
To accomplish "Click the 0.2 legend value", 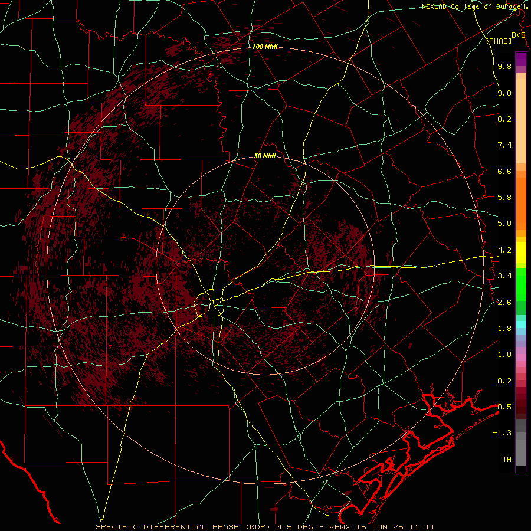I will pos(504,381).
